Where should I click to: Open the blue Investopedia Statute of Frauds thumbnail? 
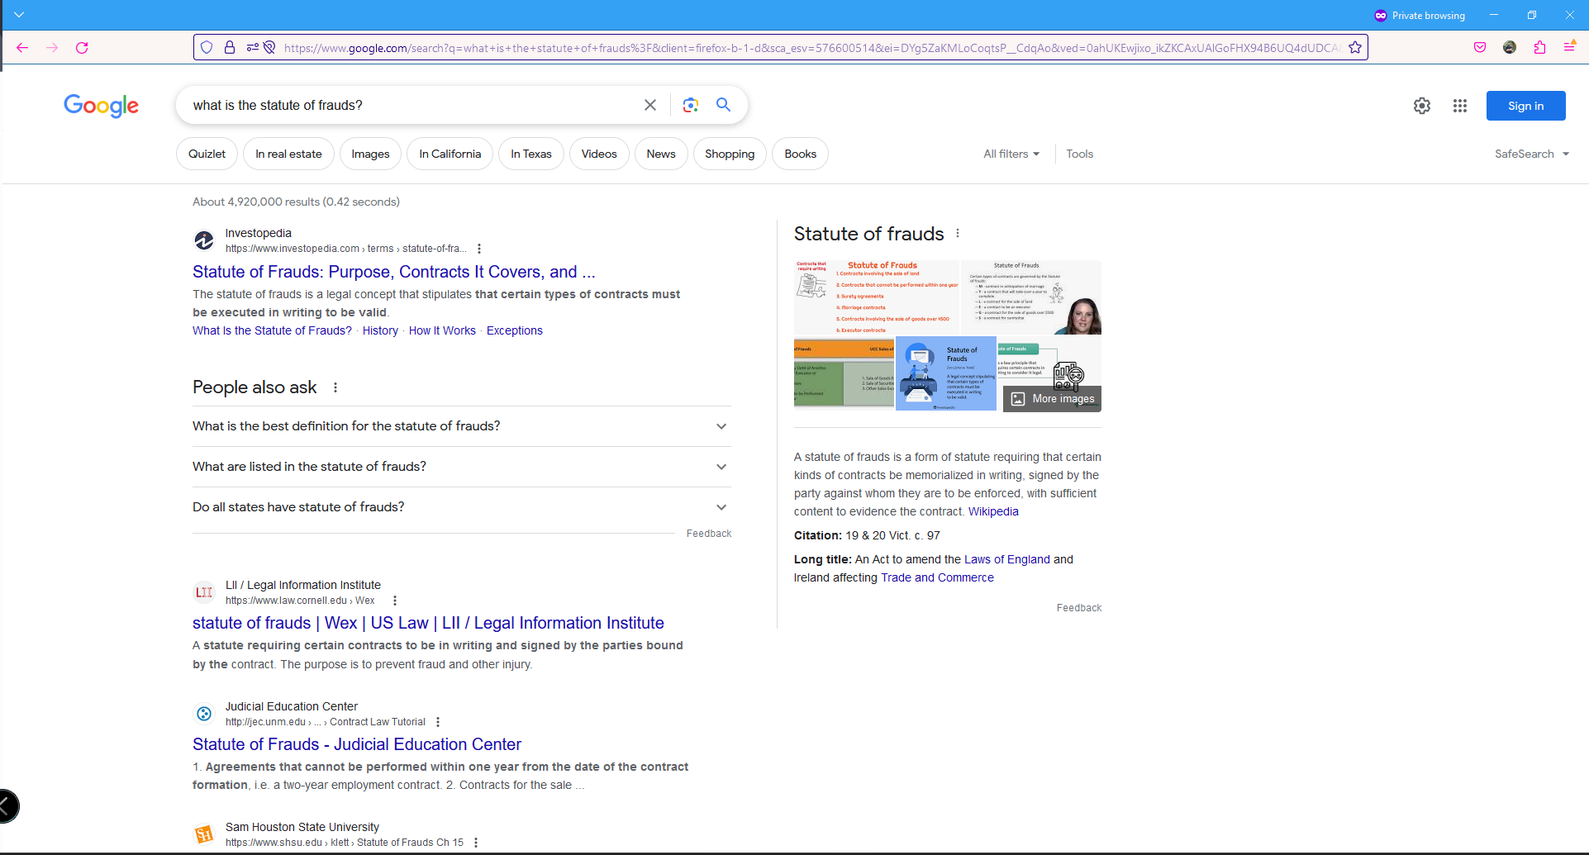click(x=946, y=373)
